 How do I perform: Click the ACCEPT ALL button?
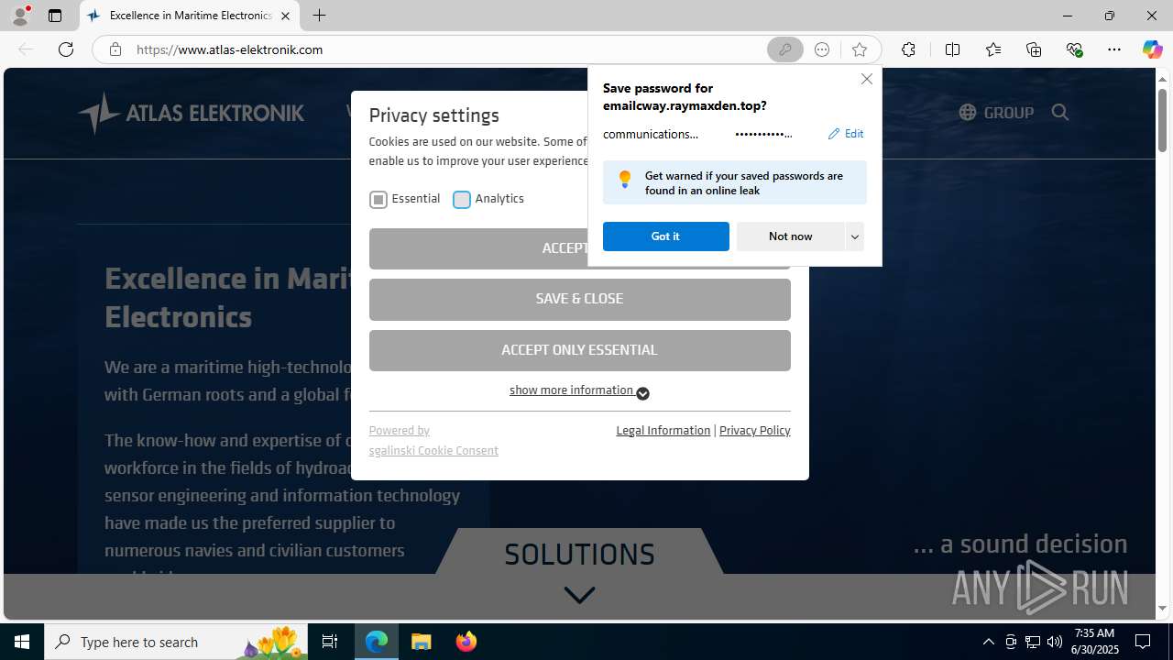478,248
